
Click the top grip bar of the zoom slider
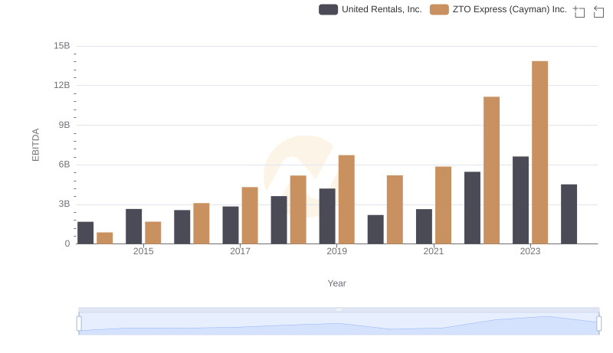click(339, 309)
